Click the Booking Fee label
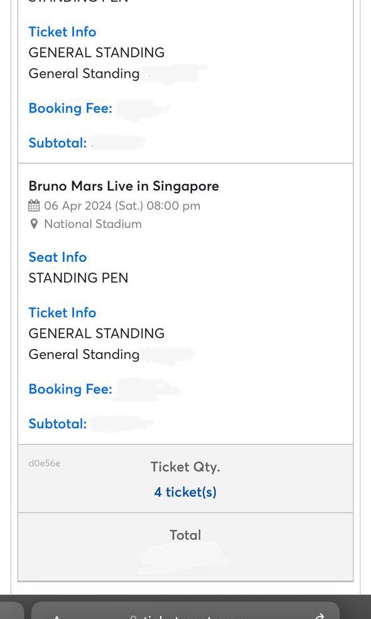Viewport: 371px width, 619px height. [x=70, y=389]
